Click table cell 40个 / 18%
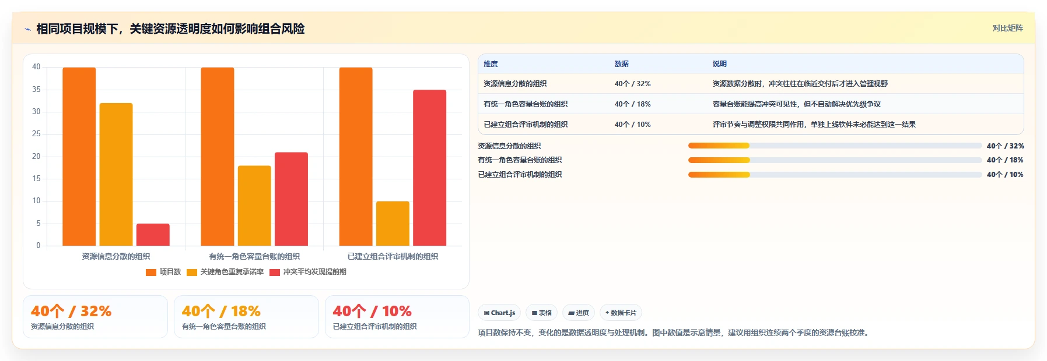This screenshot has height=361, width=1047. tap(632, 104)
